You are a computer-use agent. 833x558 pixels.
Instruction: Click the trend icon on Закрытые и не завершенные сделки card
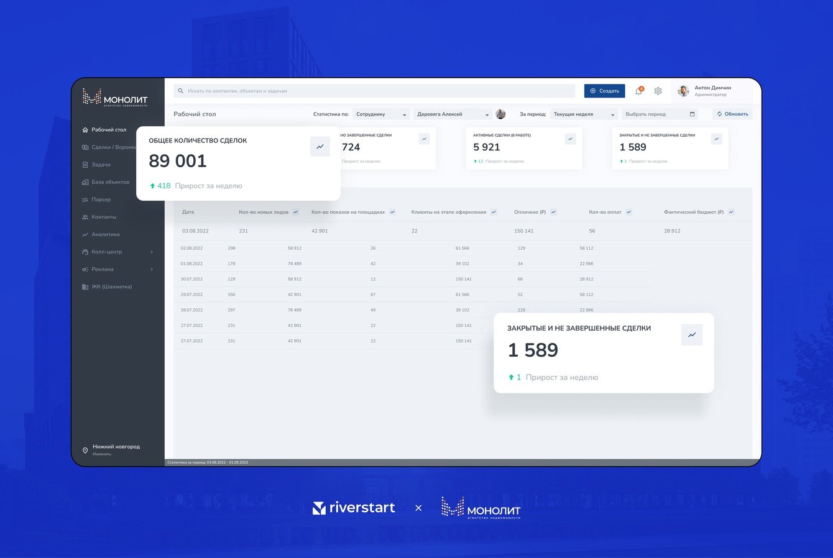[x=692, y=334]
